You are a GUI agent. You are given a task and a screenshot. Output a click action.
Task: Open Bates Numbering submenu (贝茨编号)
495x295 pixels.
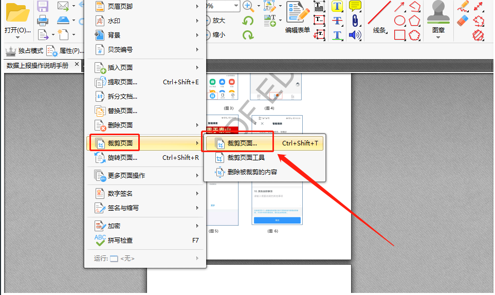[x=146, y=49]
